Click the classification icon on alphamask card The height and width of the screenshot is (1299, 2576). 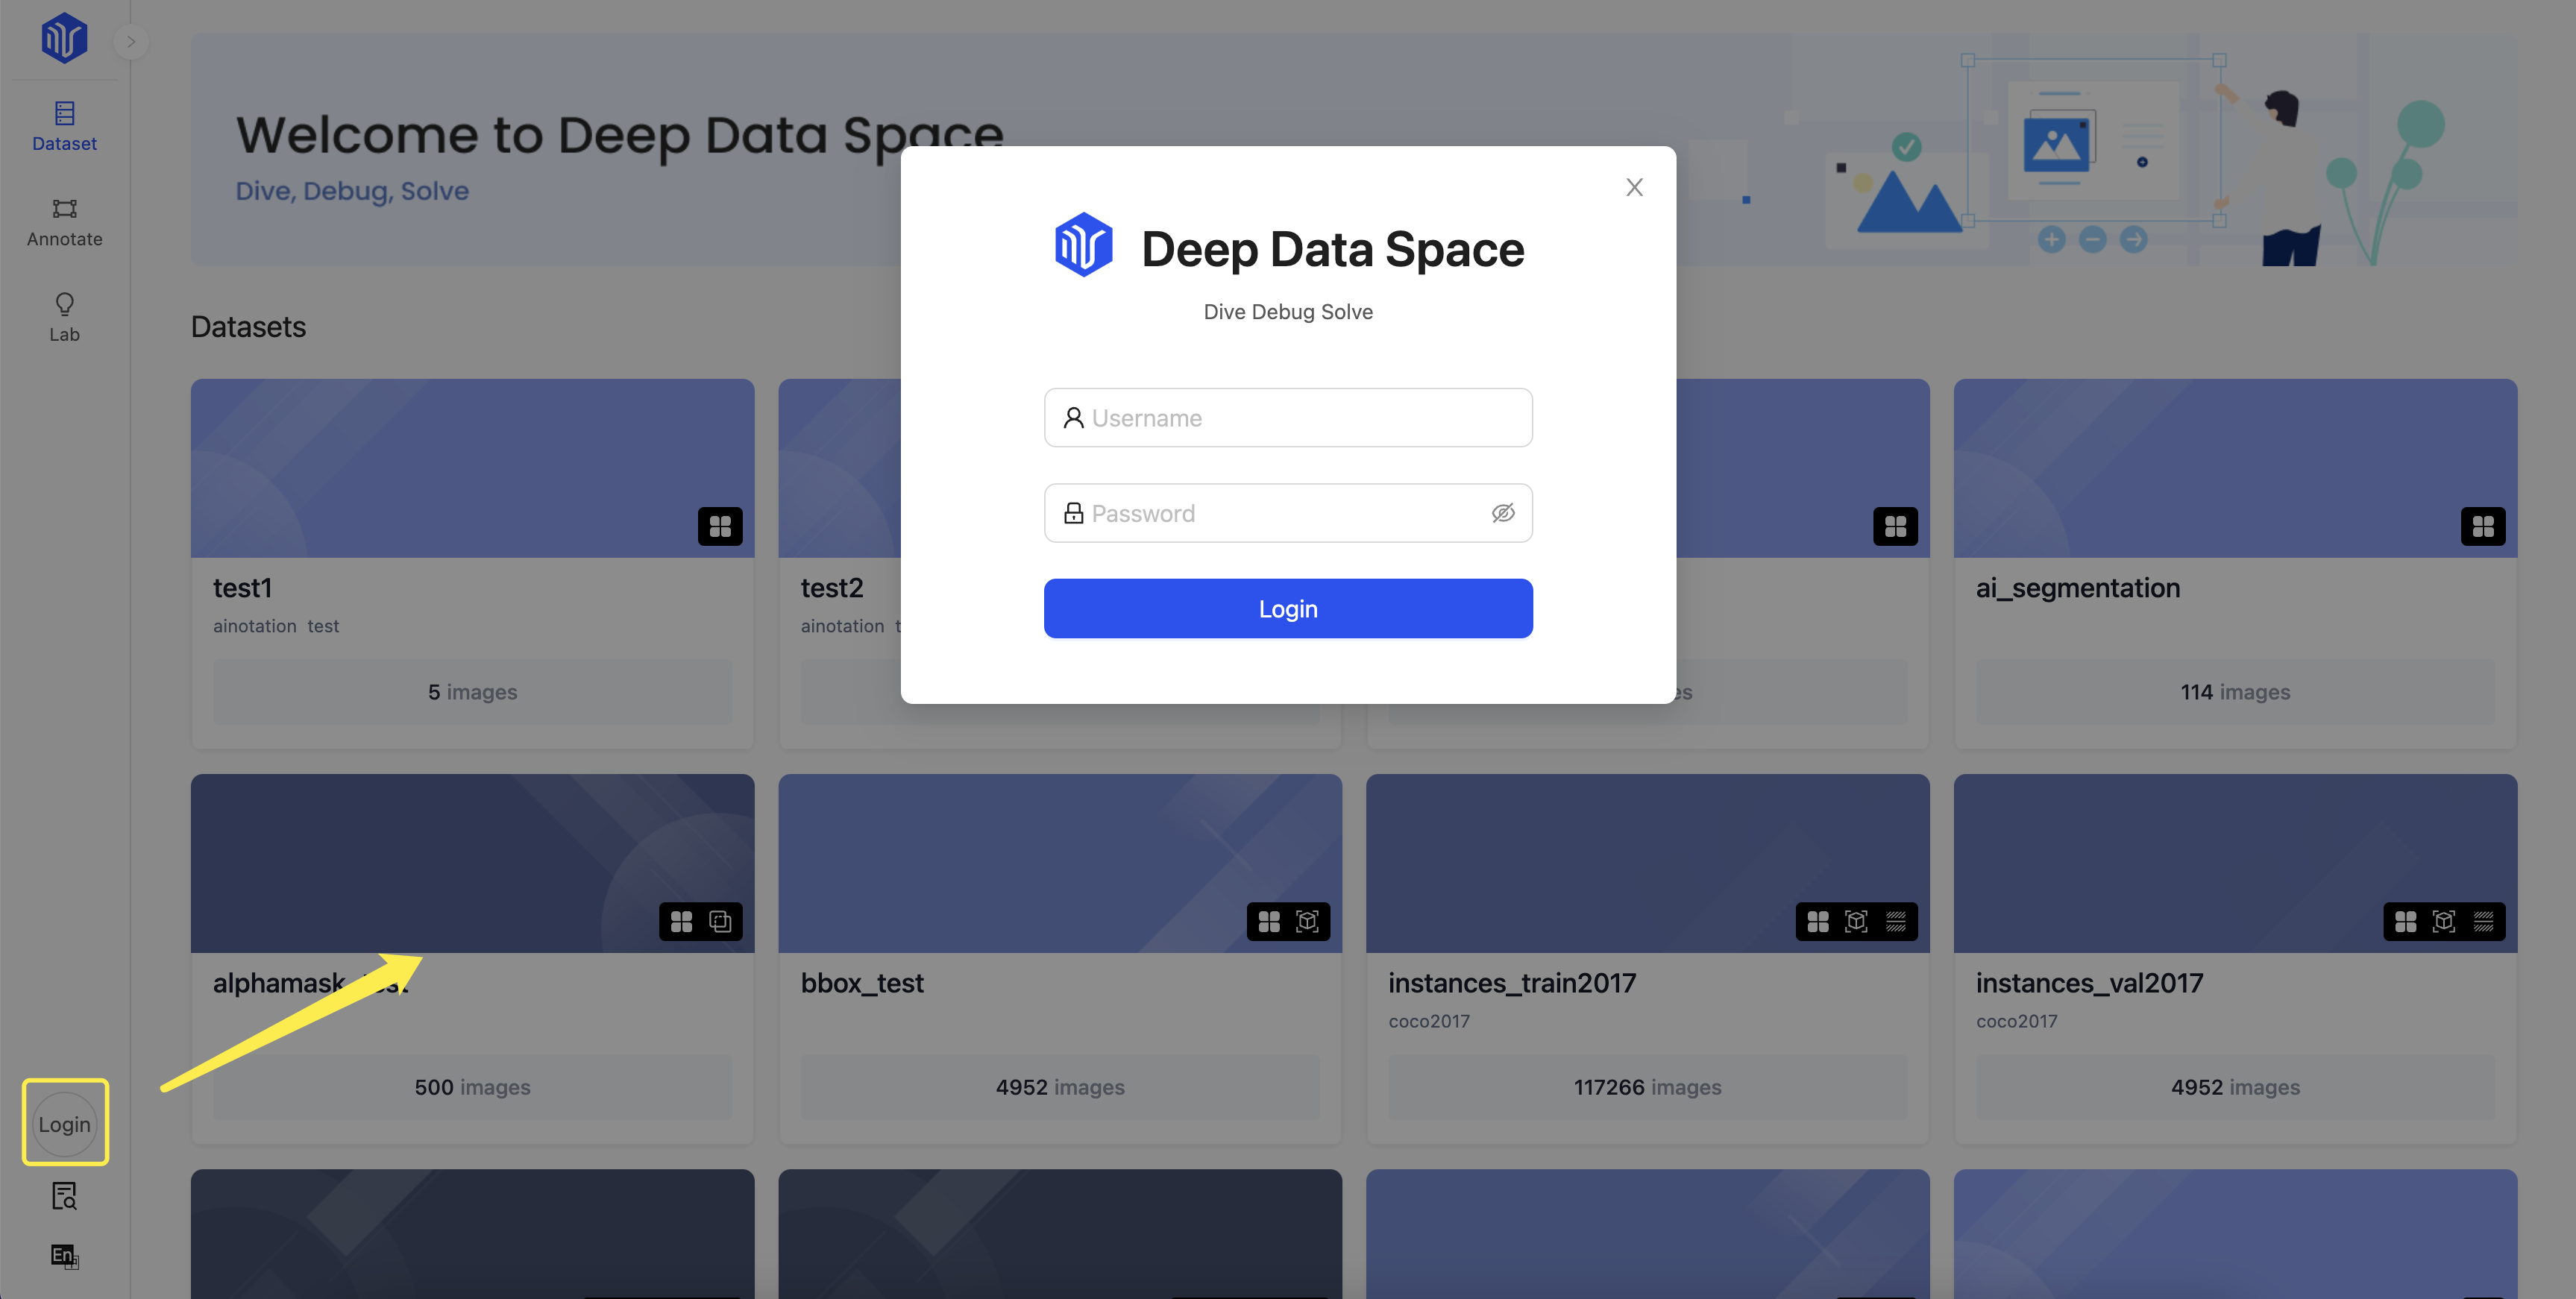click(x=682, y=921)
